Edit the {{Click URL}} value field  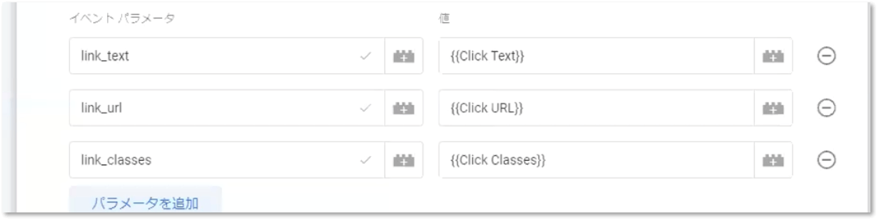[x=597, y=108]
